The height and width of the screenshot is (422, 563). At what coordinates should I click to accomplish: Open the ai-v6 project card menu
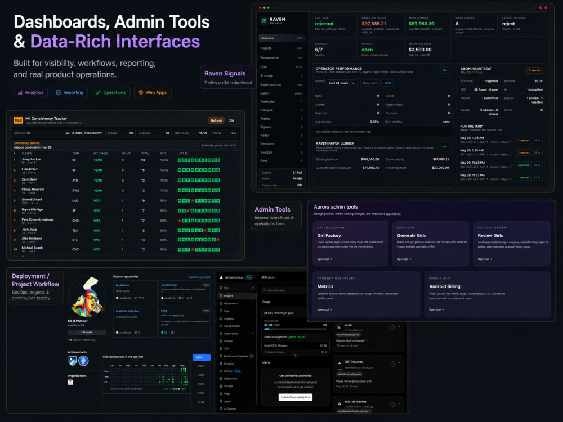(399, 327)
